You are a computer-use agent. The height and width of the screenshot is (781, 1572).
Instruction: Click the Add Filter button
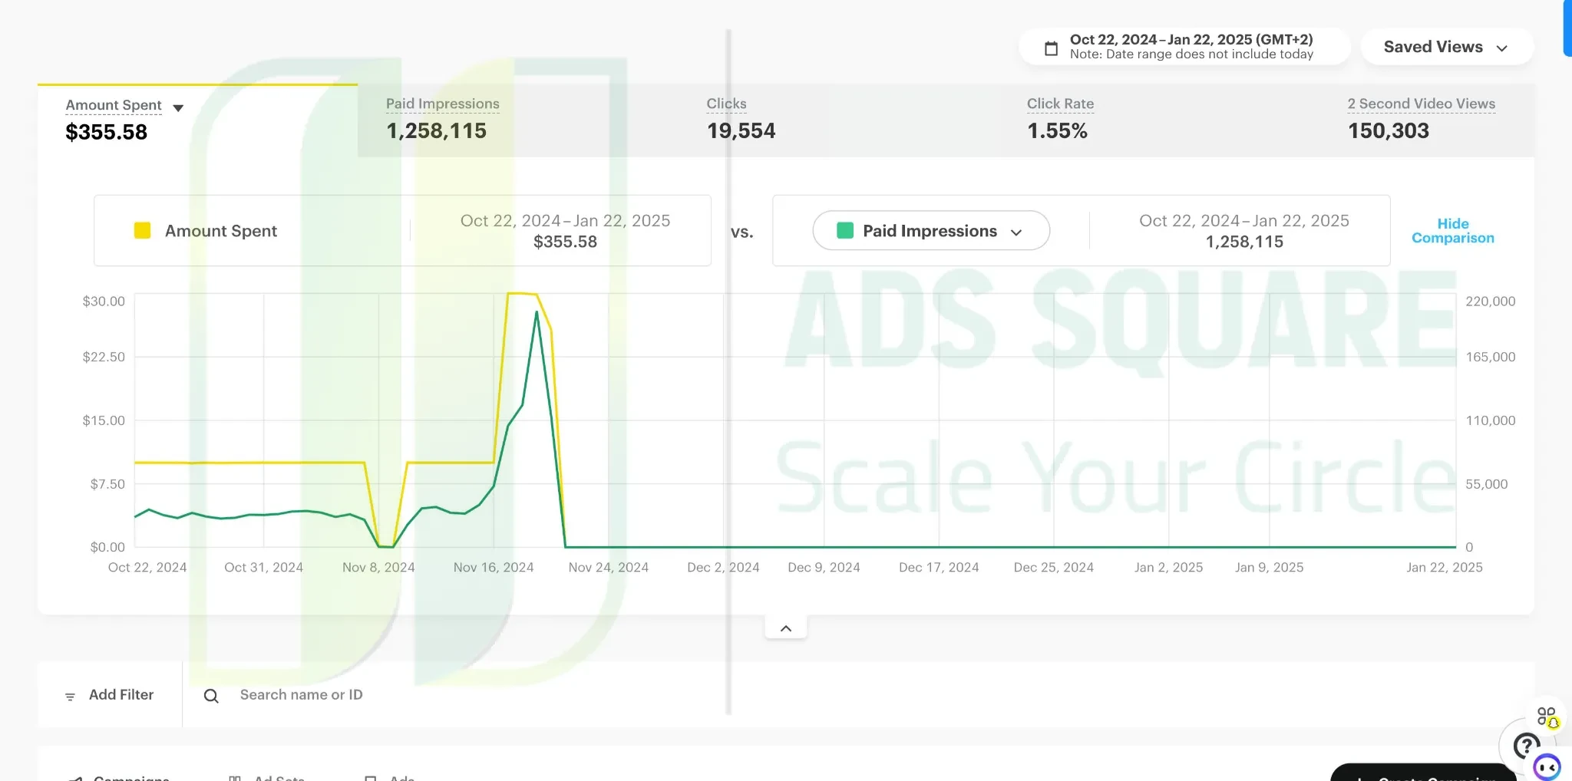(110, 695)
